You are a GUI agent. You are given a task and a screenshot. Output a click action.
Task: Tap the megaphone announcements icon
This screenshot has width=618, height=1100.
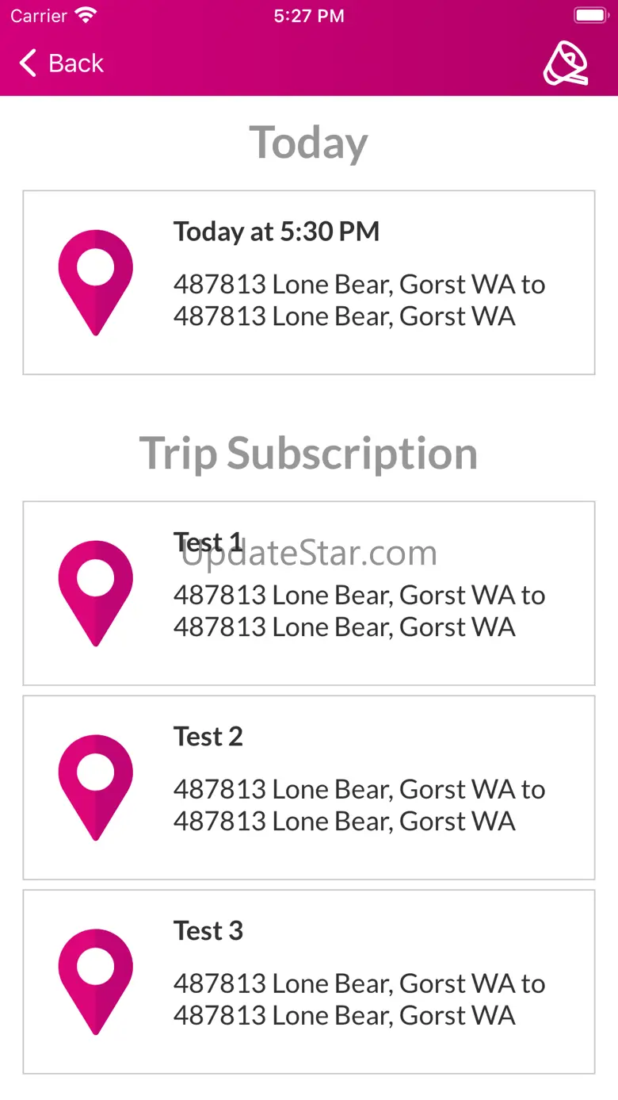(x=566, y=63)
